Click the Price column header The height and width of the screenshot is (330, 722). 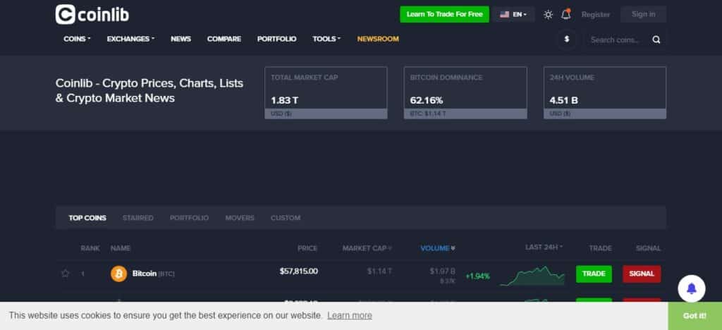307,248
